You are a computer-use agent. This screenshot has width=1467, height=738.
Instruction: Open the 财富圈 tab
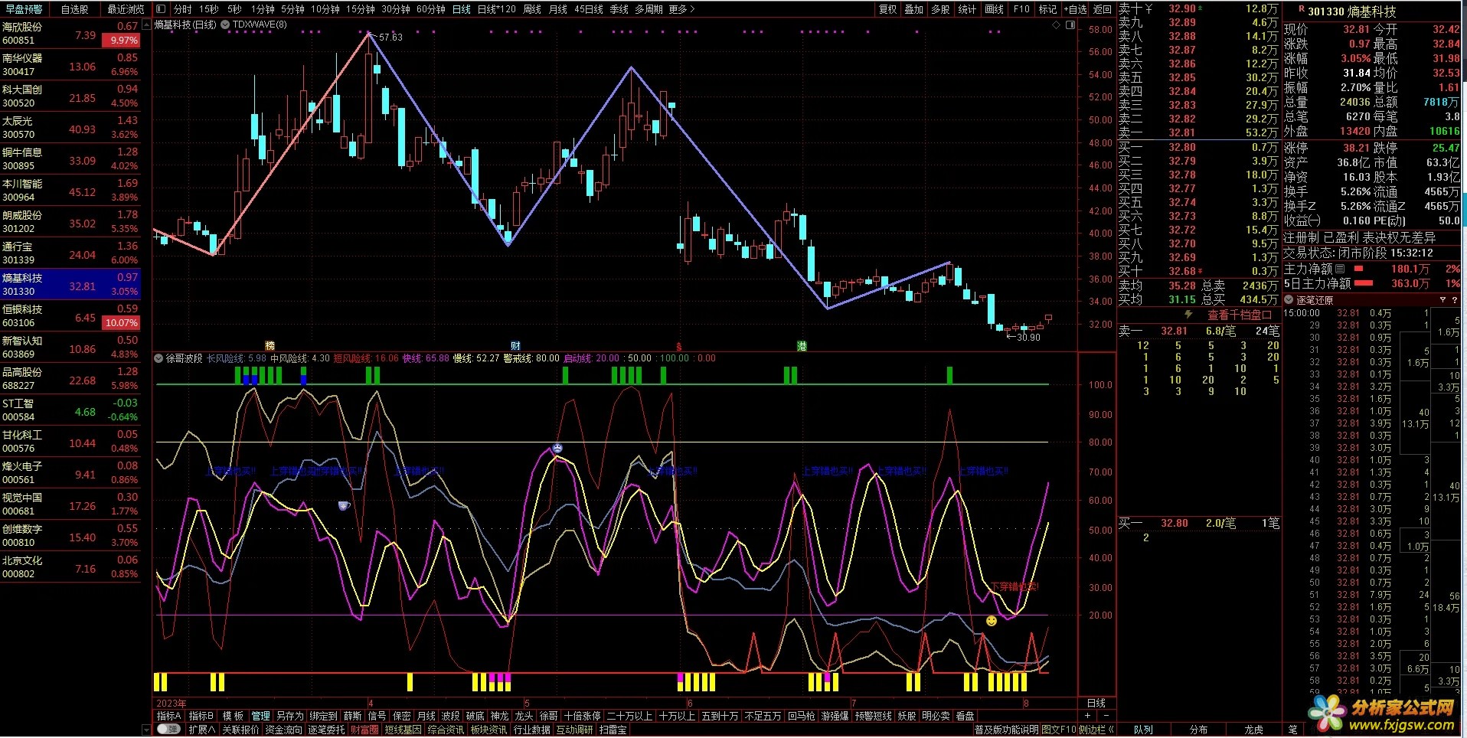pyautogui.click(x=364, y=730)
